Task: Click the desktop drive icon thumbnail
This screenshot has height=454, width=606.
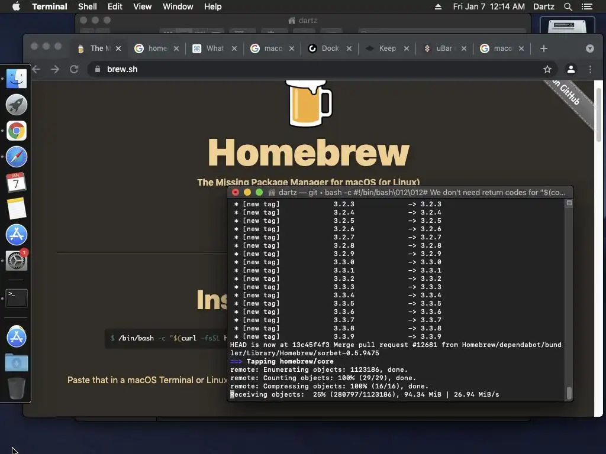Action: coord(567,25)
